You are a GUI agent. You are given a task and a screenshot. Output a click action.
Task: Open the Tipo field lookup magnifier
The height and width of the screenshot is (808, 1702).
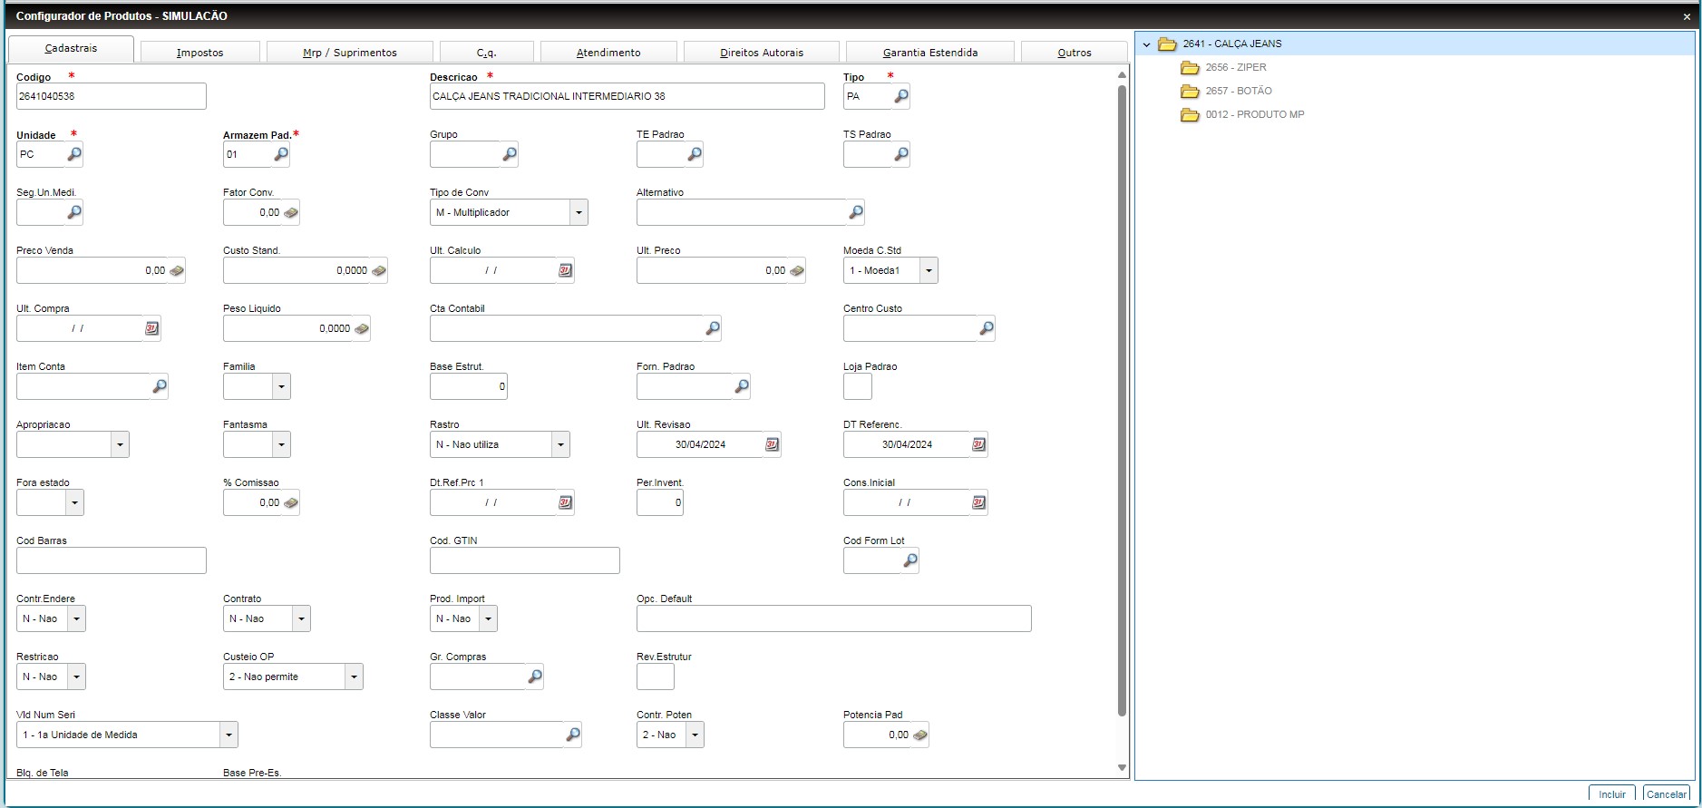point(901,96)
